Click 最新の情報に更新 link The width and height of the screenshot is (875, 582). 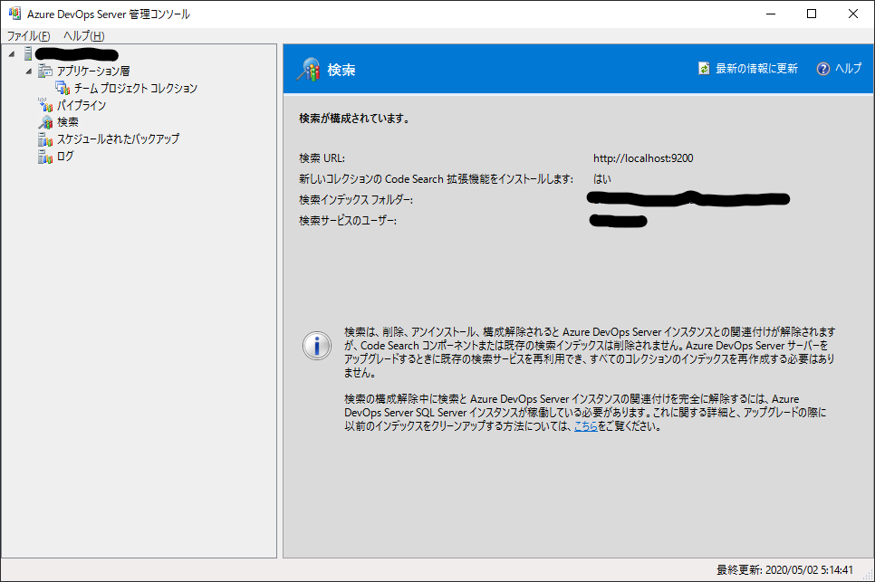756,69
